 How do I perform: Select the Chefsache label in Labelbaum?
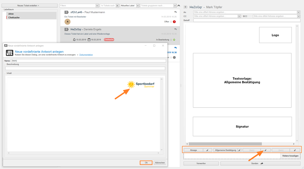point(14,17)
